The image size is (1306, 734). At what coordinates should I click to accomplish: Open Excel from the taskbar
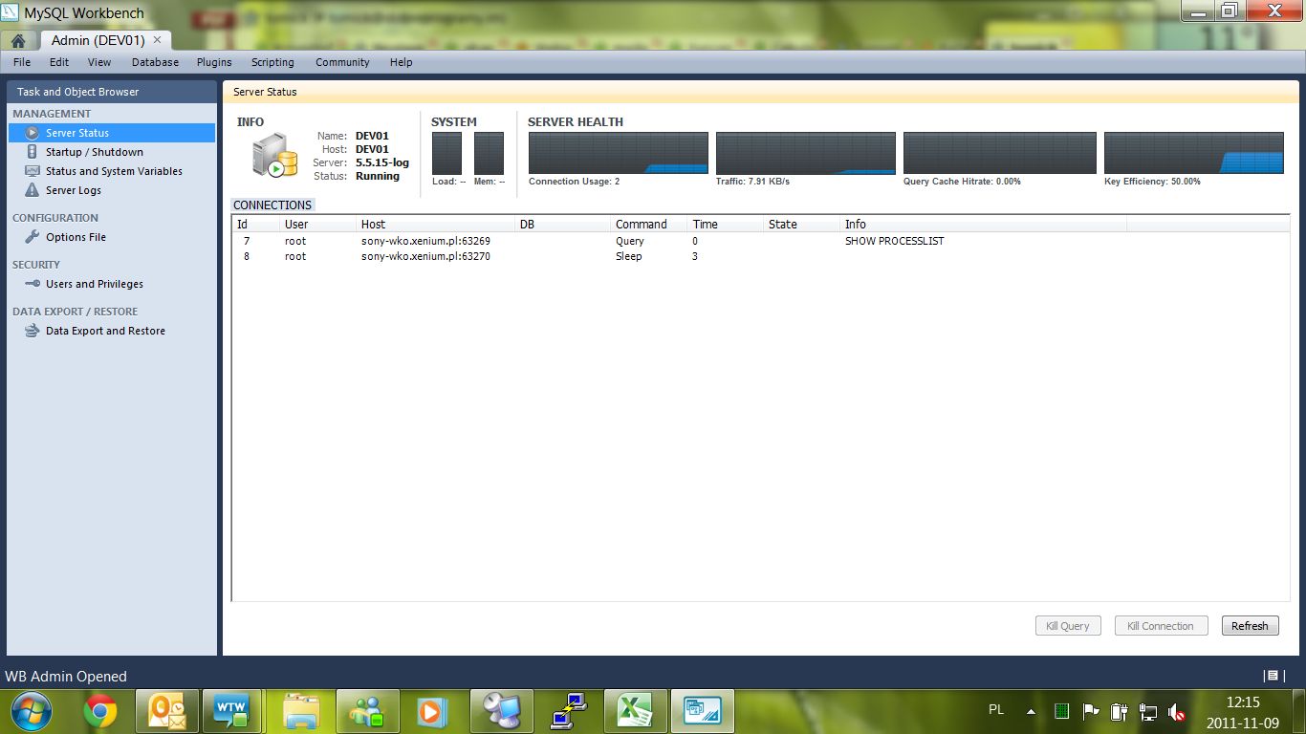coord(634,711)
